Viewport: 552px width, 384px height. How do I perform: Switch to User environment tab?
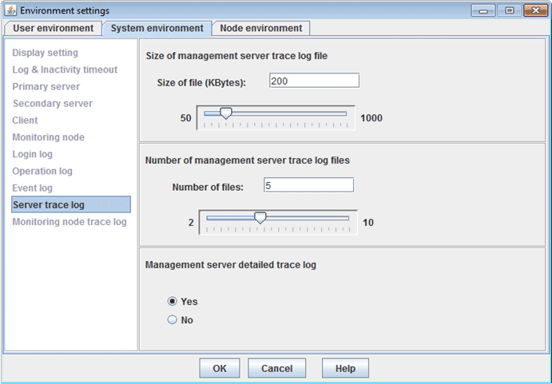pos(53,28)
